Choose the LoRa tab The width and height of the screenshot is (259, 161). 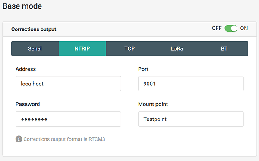click(177, 48)
